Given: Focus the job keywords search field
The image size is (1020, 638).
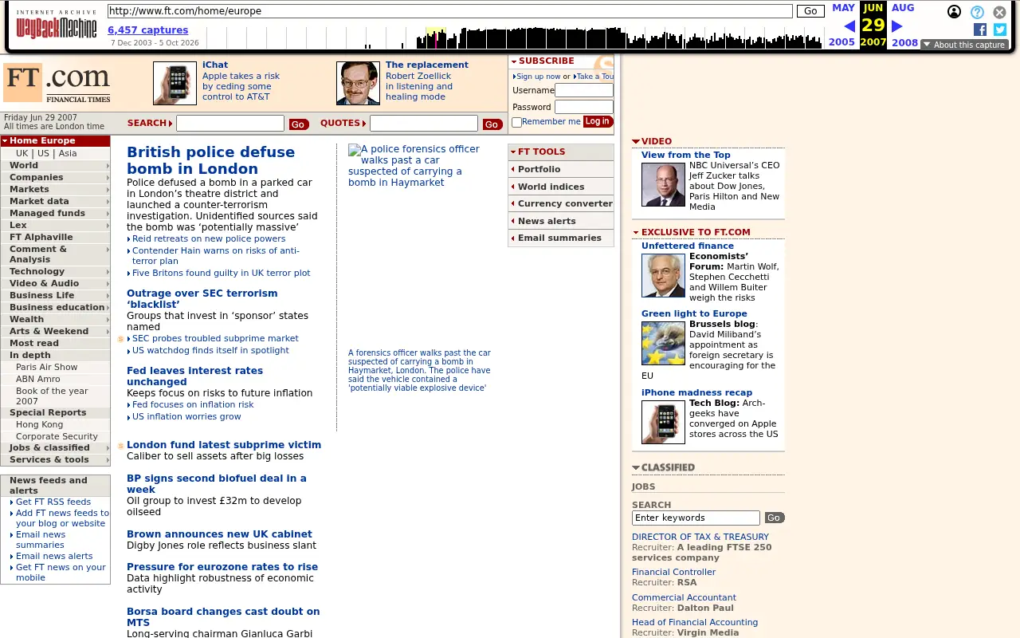Looking at the screenshot, I should tap(696, 518).
